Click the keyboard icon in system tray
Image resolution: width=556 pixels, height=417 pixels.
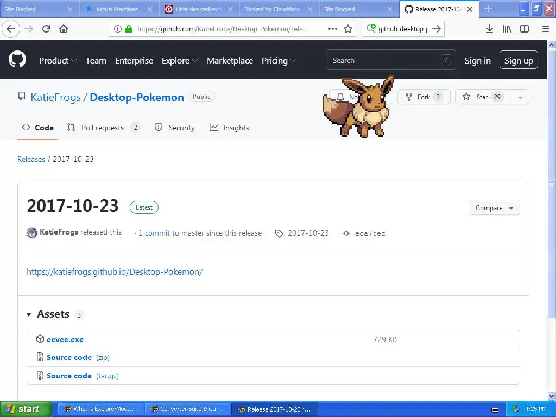click(x=495, y=409)
